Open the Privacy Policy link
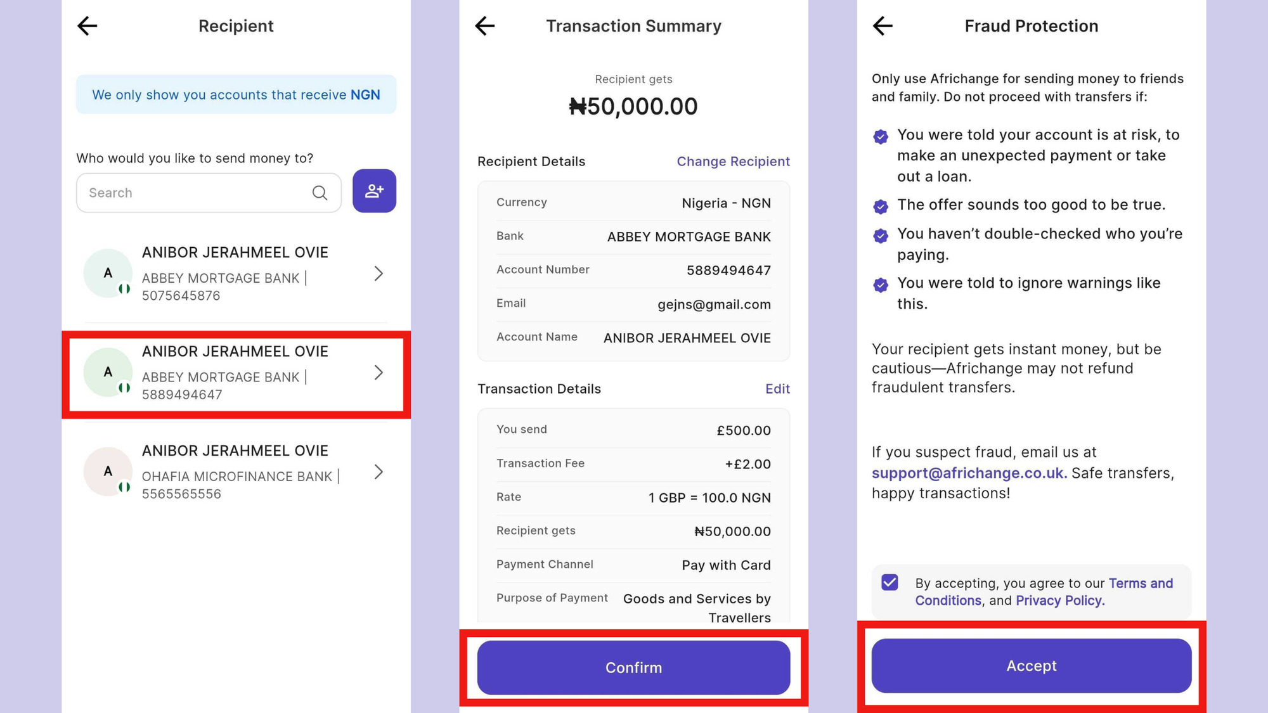The height and width of the screenshot is (713, 1268). [1060, 601]
